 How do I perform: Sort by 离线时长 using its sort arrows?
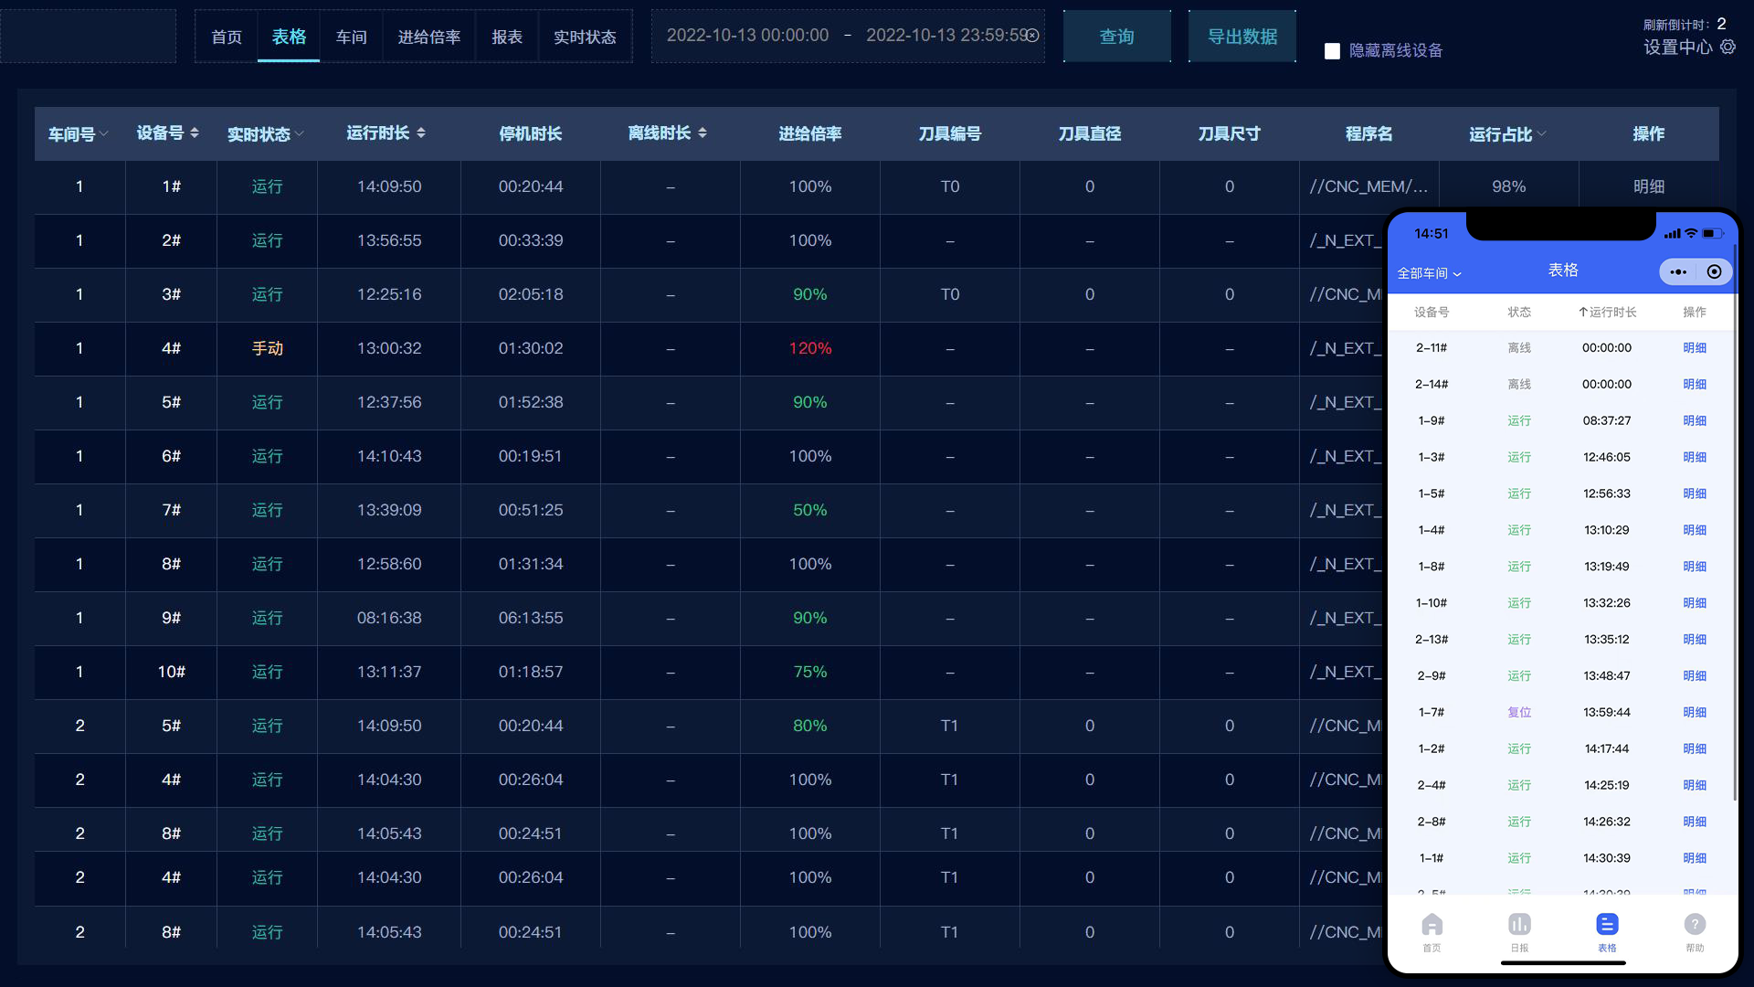click(x=703, y=133)
